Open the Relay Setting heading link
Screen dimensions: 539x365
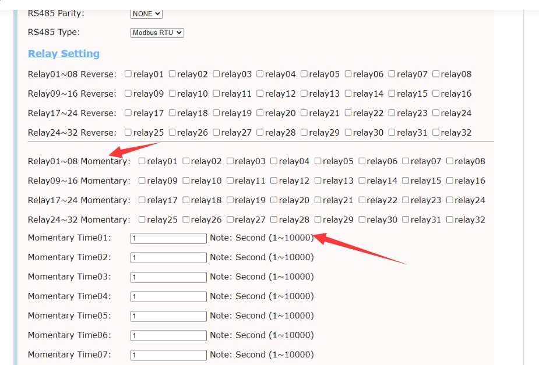click(64, 54)
